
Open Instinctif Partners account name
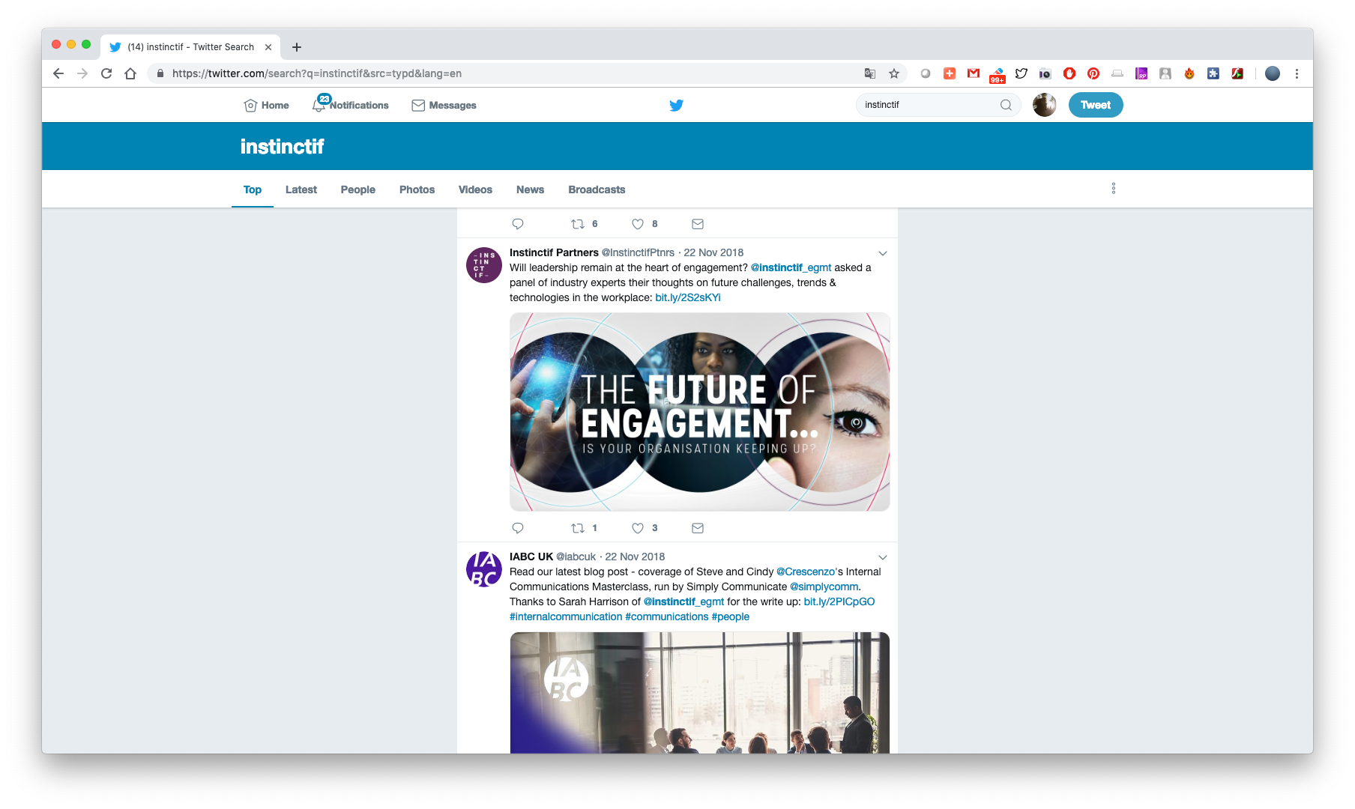coord(554,252)
